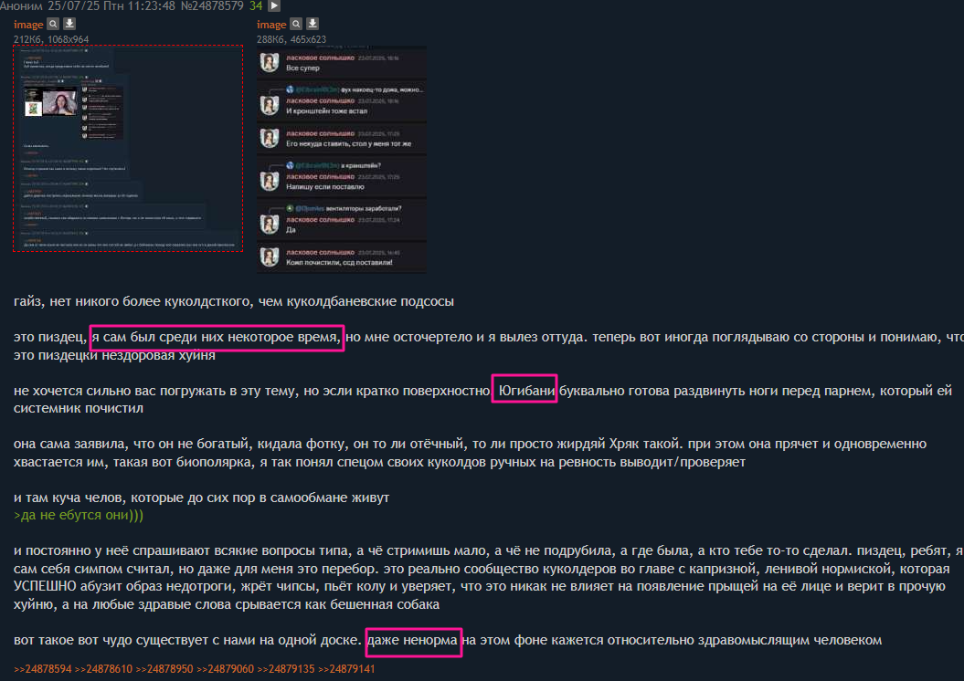Jump to reply >>24878610
The width and height of the screenshot is (964, 681).
[103, 669]
